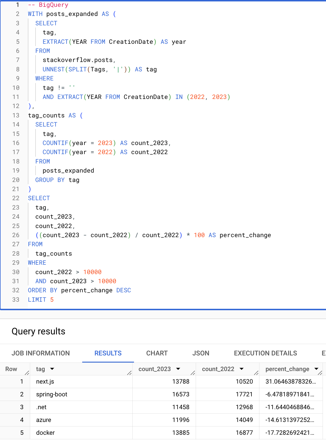Screen dimensions: 326x443
Task: Switch to the JSON tab
Action: pyautogui.click(x=201, y=353)
